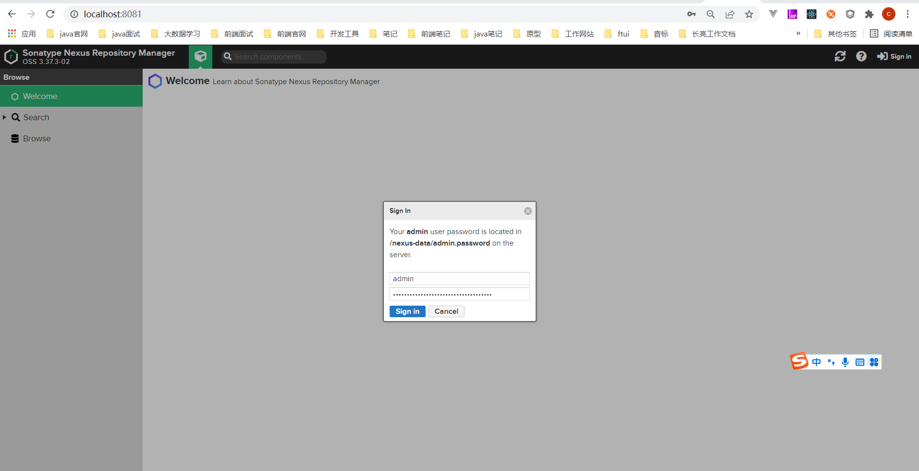This screenshot has height=471, width=919.
Task: Open the React devtools extension icon
Action: click(811, 14)
